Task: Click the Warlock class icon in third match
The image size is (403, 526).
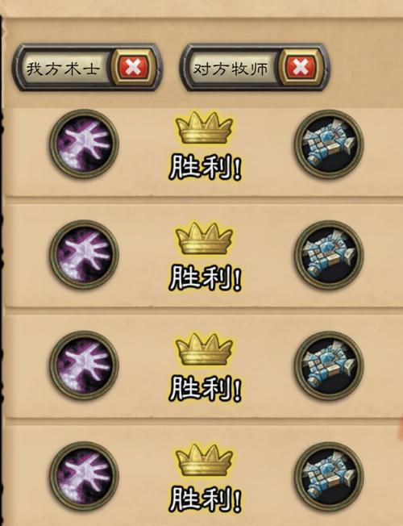Action: pos(84,365)
